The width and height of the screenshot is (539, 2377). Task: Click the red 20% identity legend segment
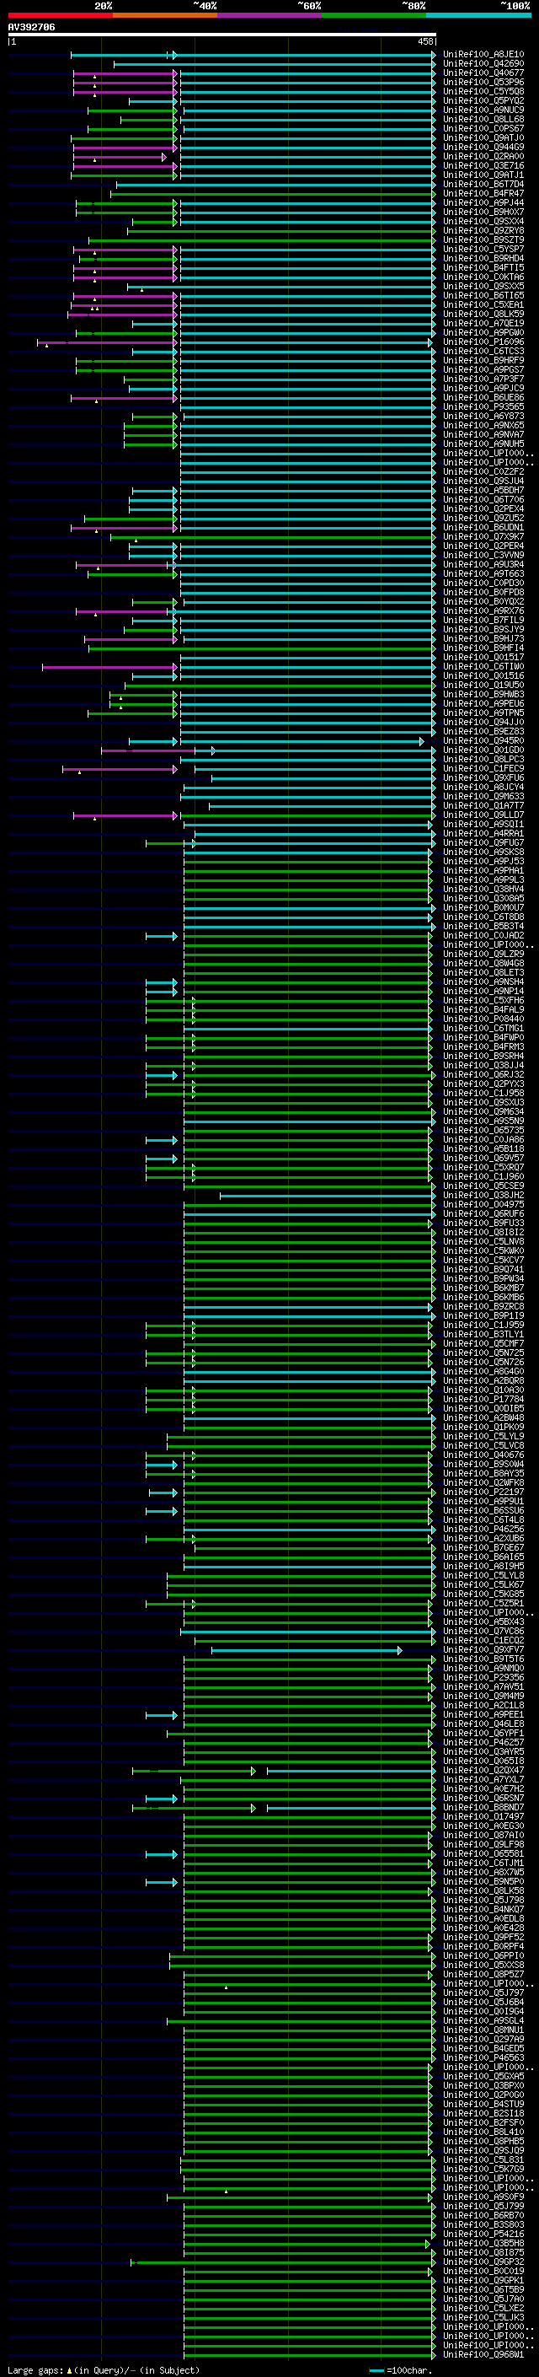(60, 15)
